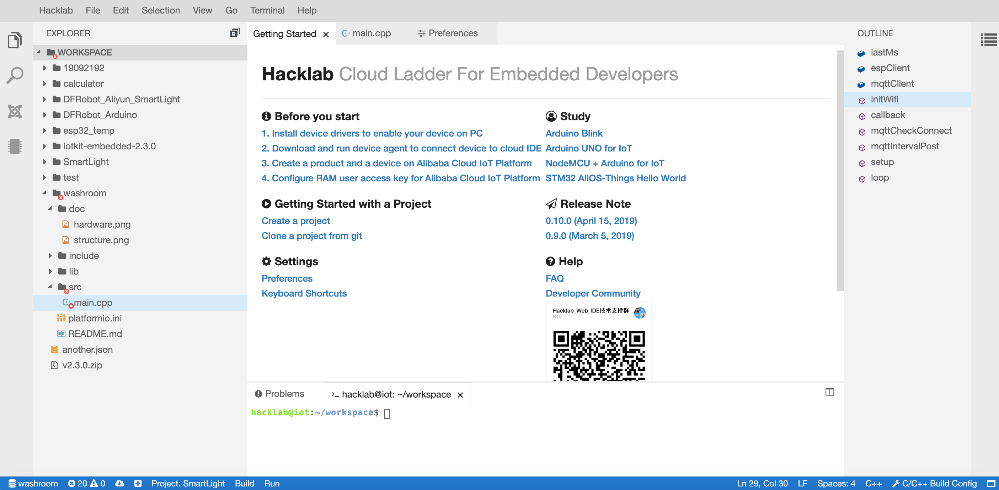Click the panel toggle icon at status bar end
The width and height of the screenshot is (999, 490).
click(x=991, y=483)
